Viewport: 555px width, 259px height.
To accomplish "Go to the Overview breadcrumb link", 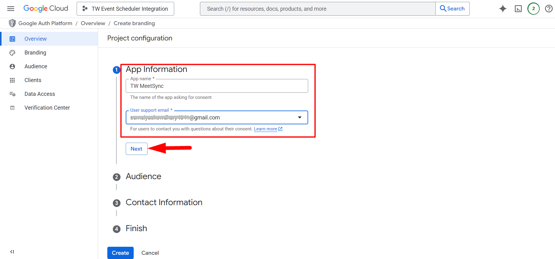I will coord(93,23).
